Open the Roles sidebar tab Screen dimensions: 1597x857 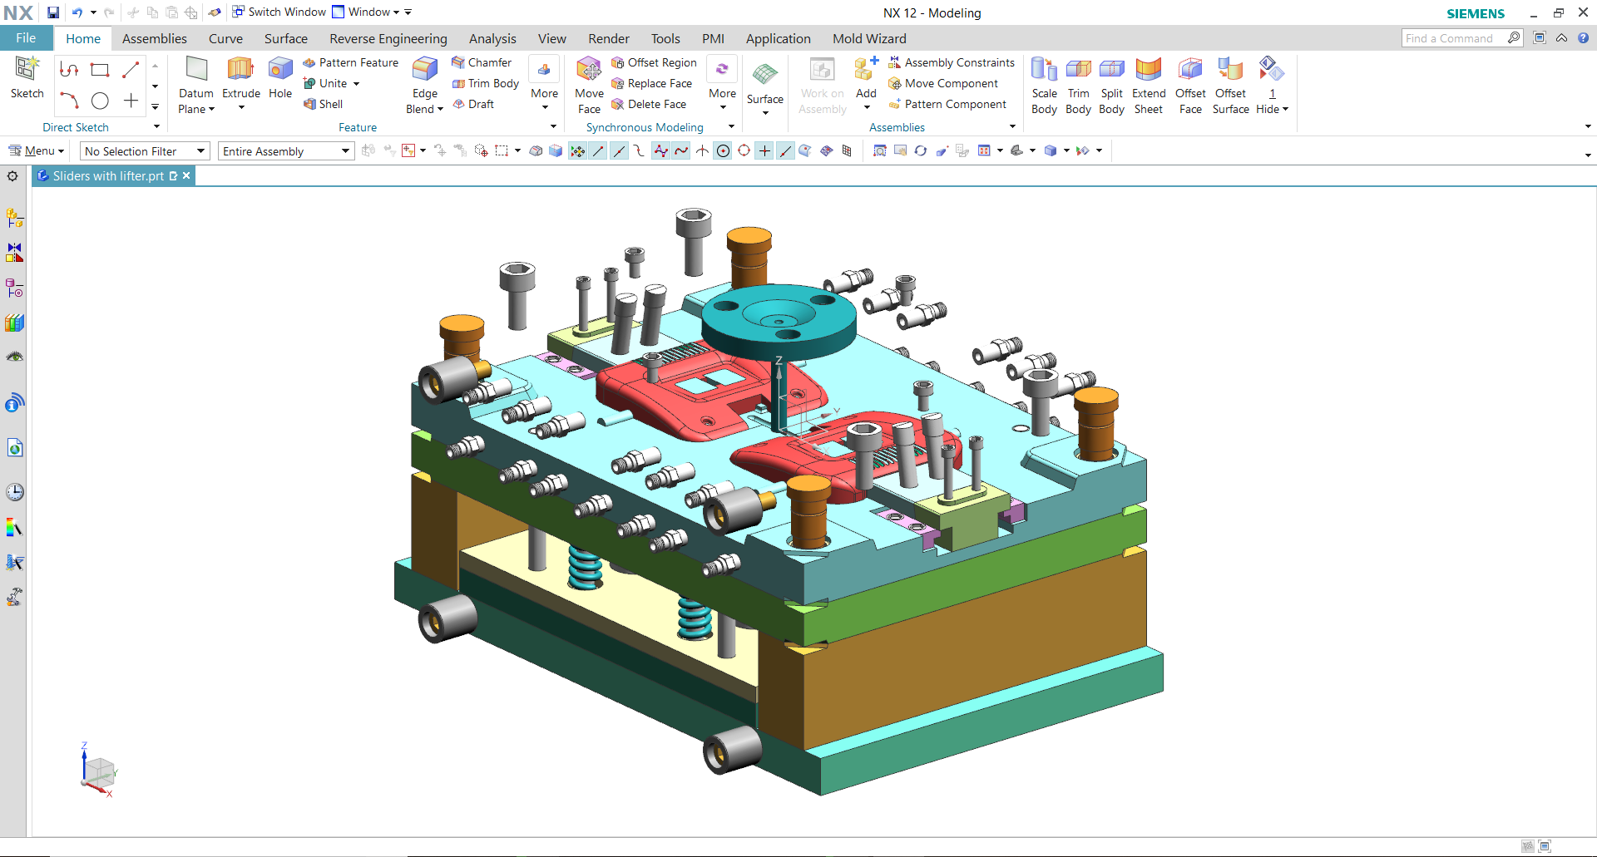tap(14, 597)
